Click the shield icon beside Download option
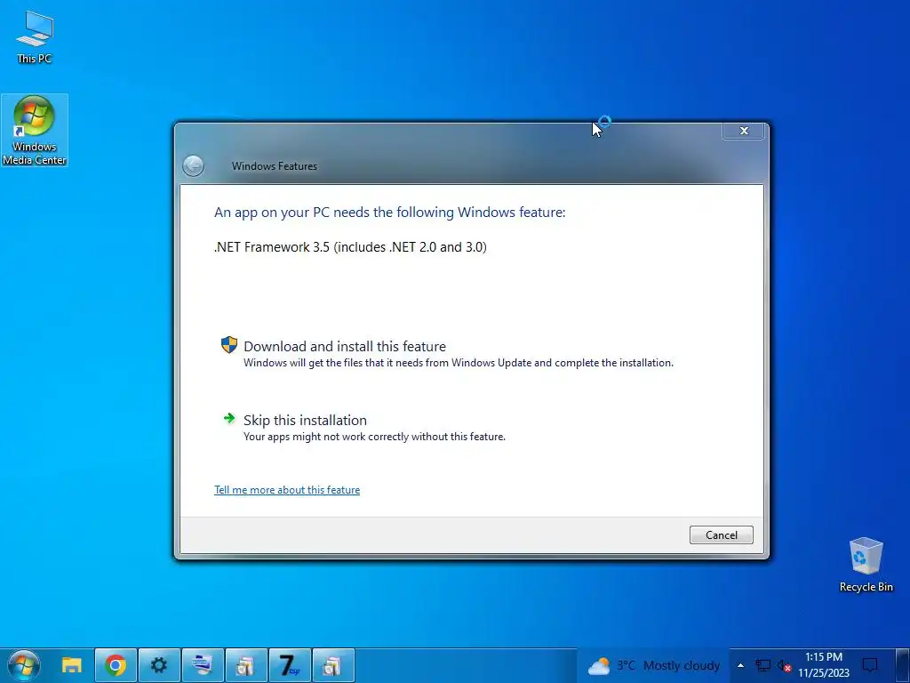910x683 pixels. [x=229, y=345]
